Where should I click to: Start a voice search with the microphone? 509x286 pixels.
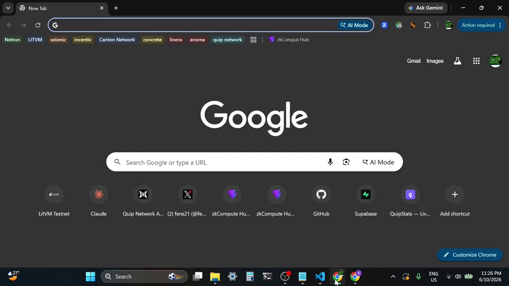[x=330, y=162]
